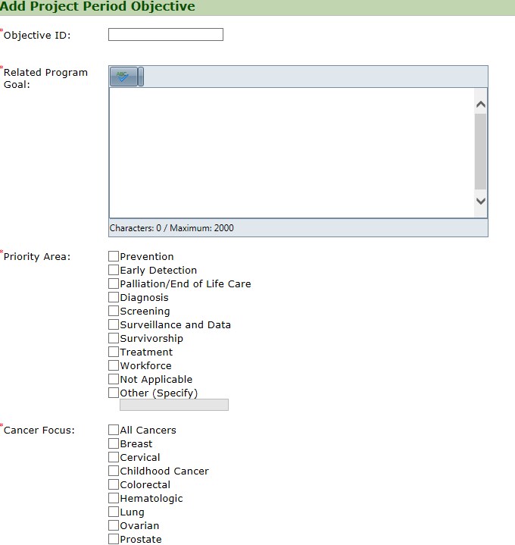Click the Objective ID input field
Screen dimensions: 515x545
166,34
